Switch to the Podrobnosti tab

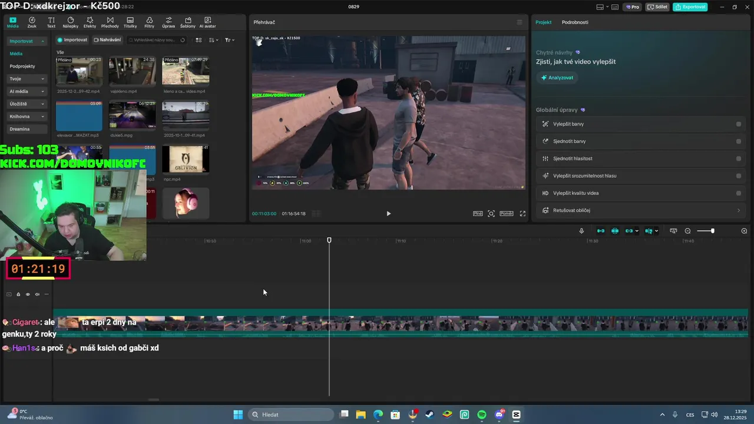click(x=575, y=22)
